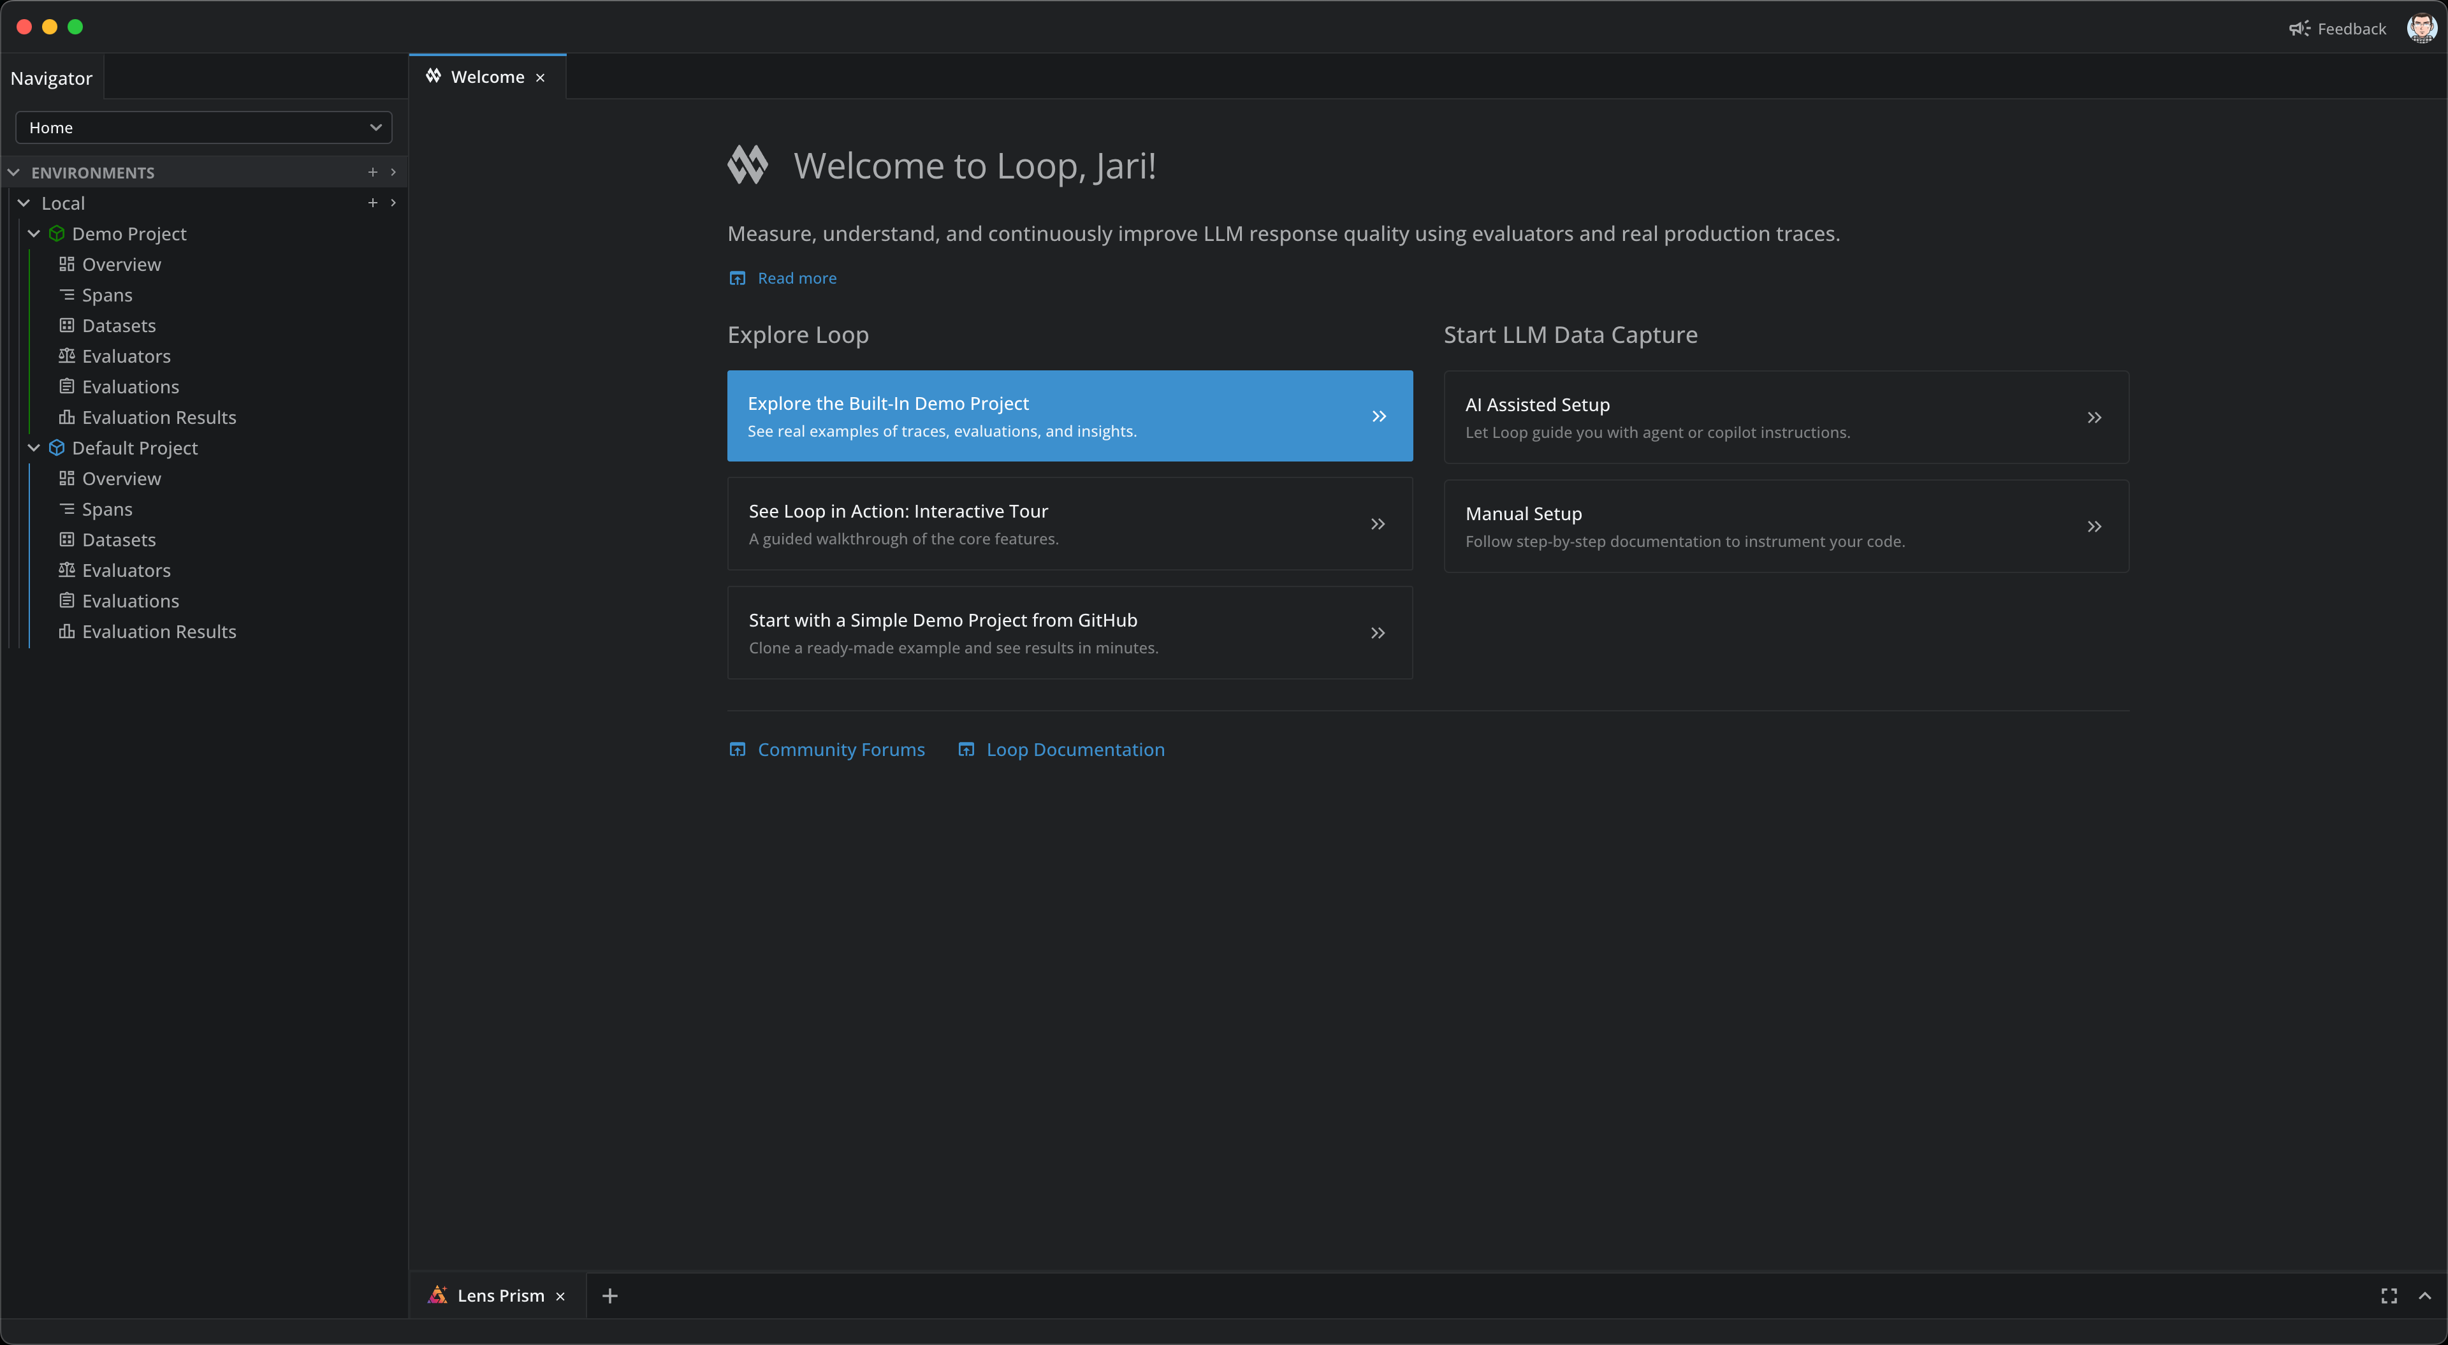The image size is (2448, 1345).
Task: Collapse the ENVIRONMENTS section
Action: tap(14, 172)
